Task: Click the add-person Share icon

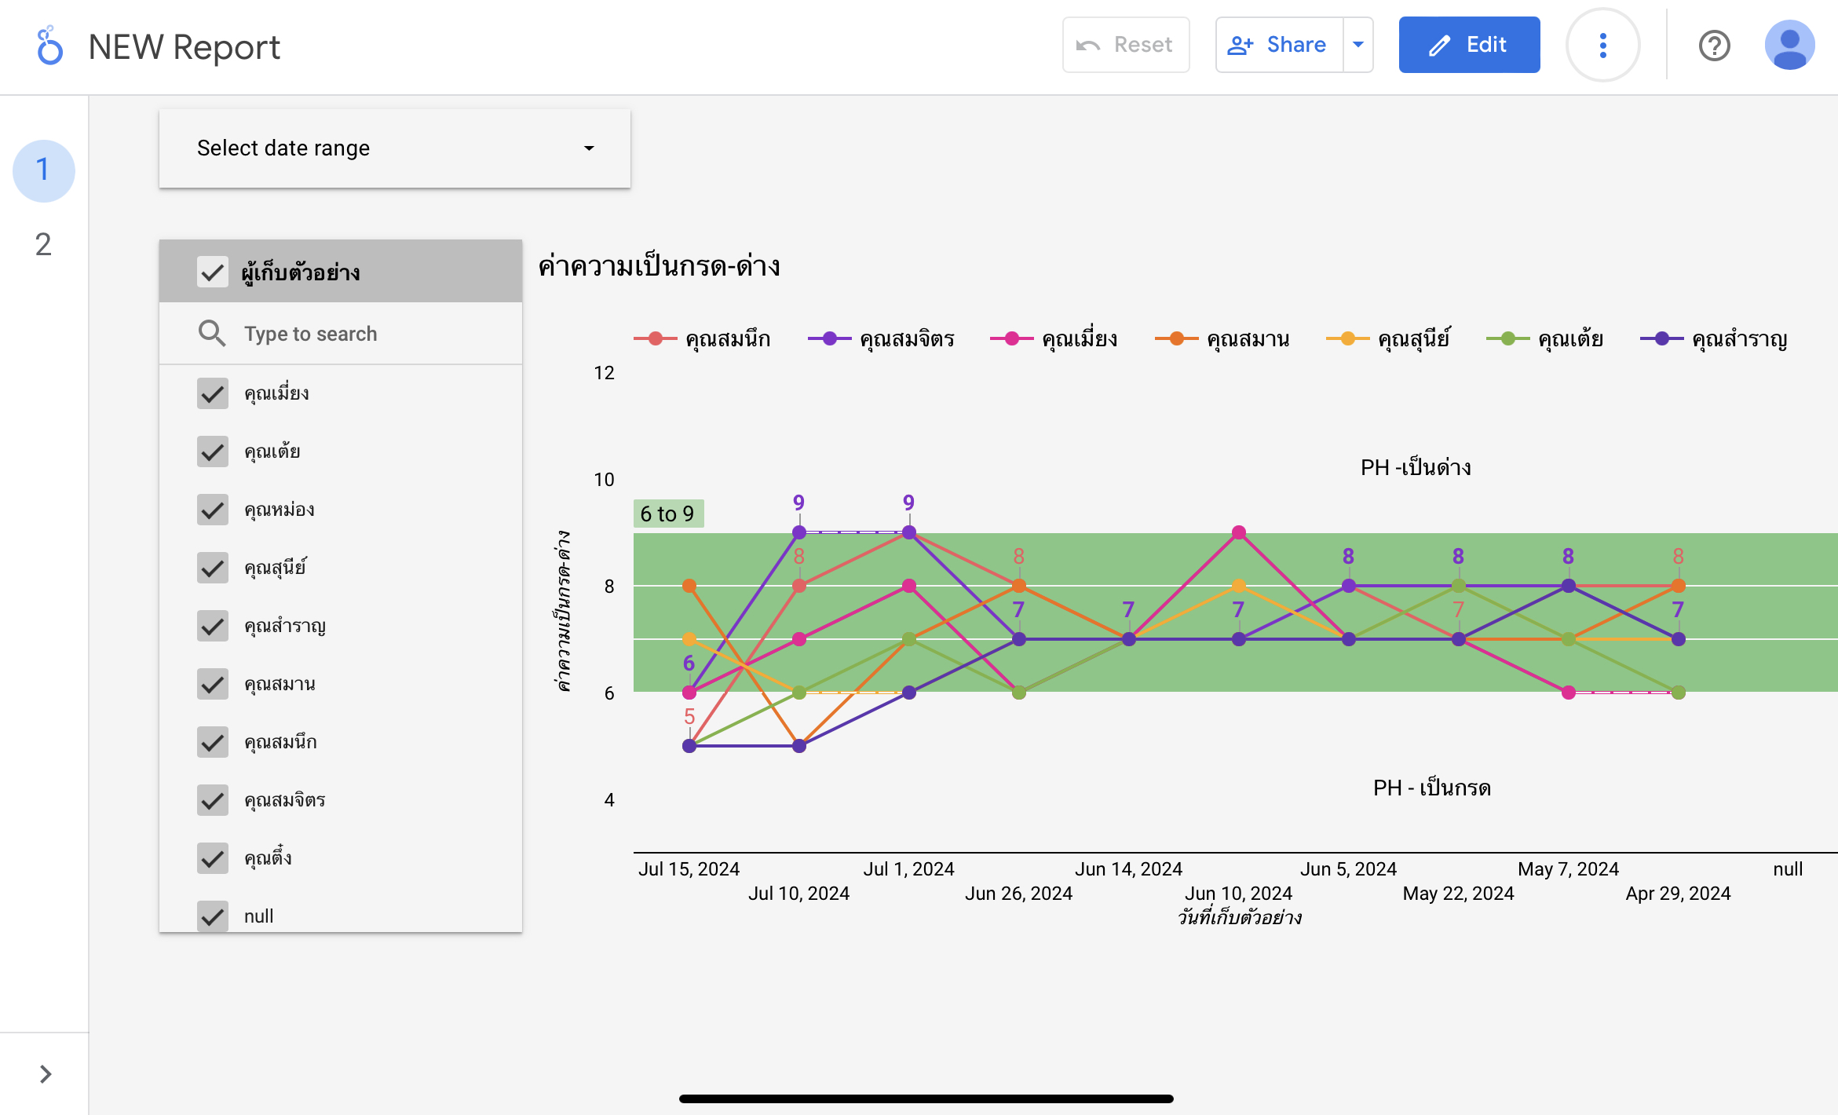Action: click(x=1240, y=46)
